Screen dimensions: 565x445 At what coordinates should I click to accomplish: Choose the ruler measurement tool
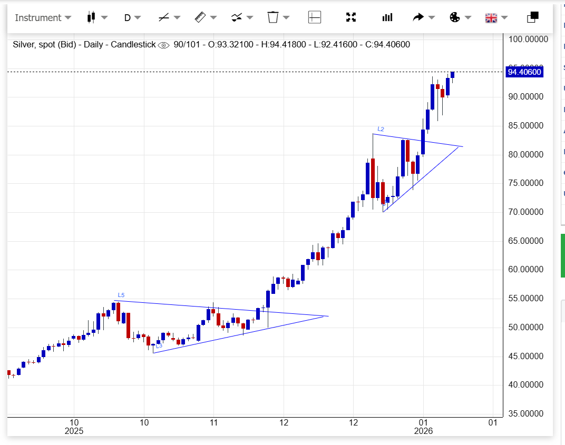coord(200,17)
